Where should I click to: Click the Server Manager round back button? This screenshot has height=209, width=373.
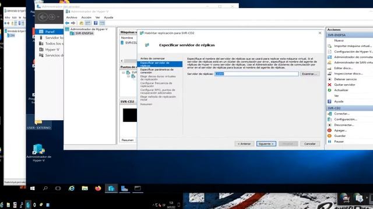43,17
